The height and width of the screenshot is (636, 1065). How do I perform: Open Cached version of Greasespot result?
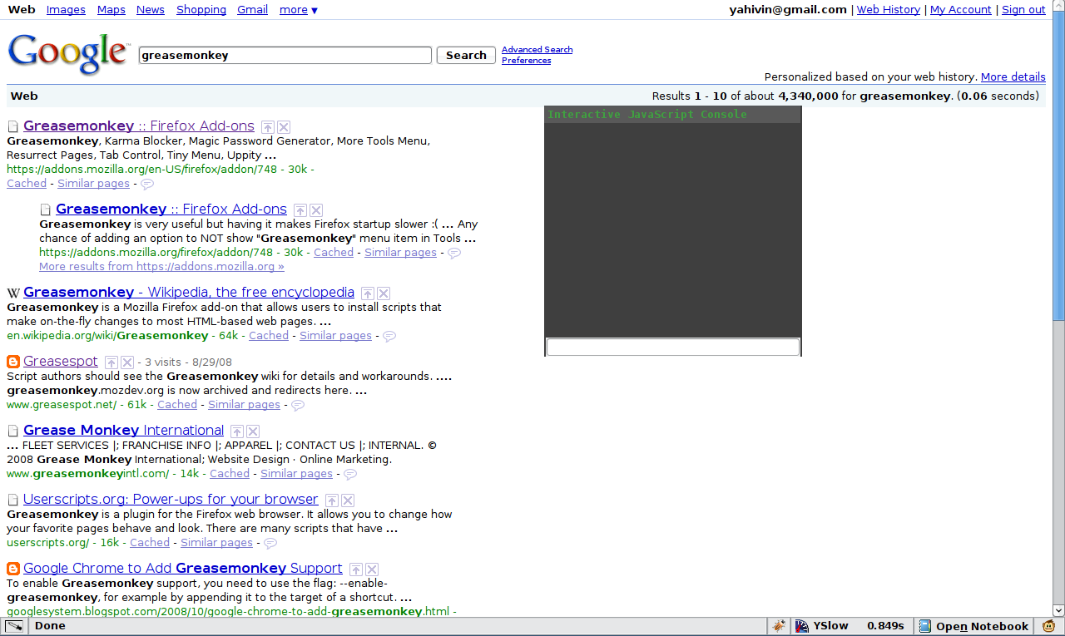(x=176, y=405)
